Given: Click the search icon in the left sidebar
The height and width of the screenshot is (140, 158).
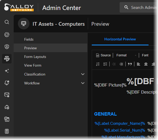Looking at the screenshot, I should click(x=7, y=22).
